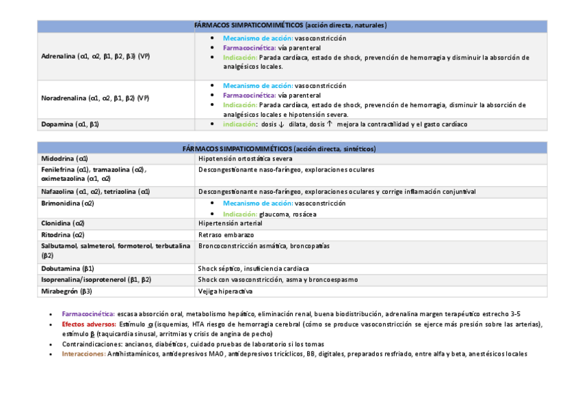Click 'Mecanismo de acción' in the Adrenalina row

[x=258, y=38]
